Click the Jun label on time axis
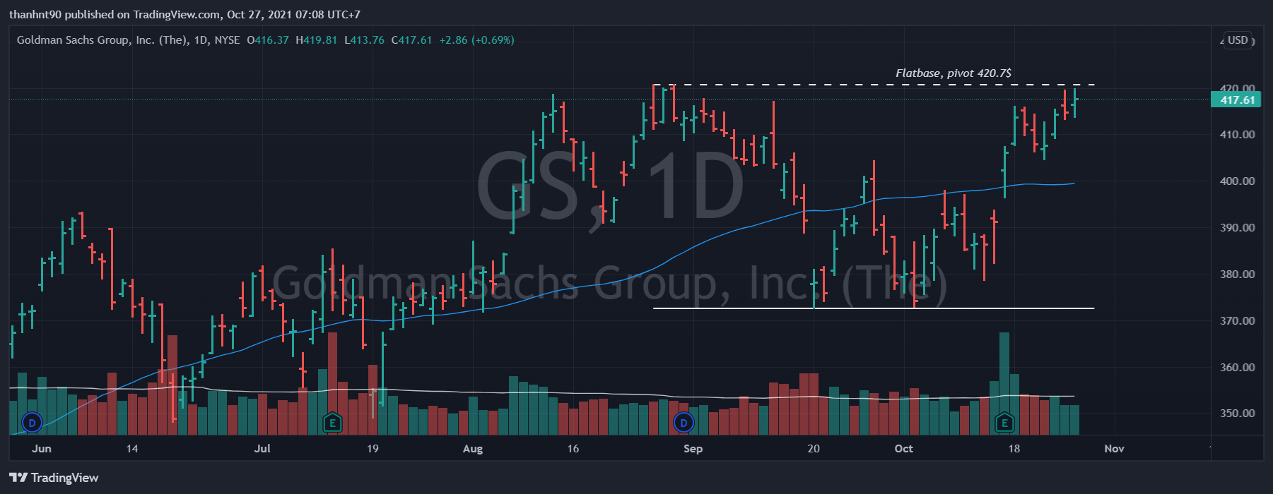The image size is (1273, 494). click(x=42, y=449)
